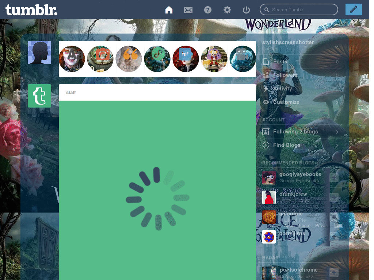Click your silhouette user avatar
The height and width of the screenshot is (280, 374).
point(39,52)
